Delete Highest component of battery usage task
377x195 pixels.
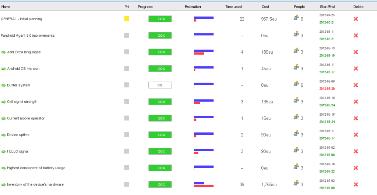[x=356, y=168]
